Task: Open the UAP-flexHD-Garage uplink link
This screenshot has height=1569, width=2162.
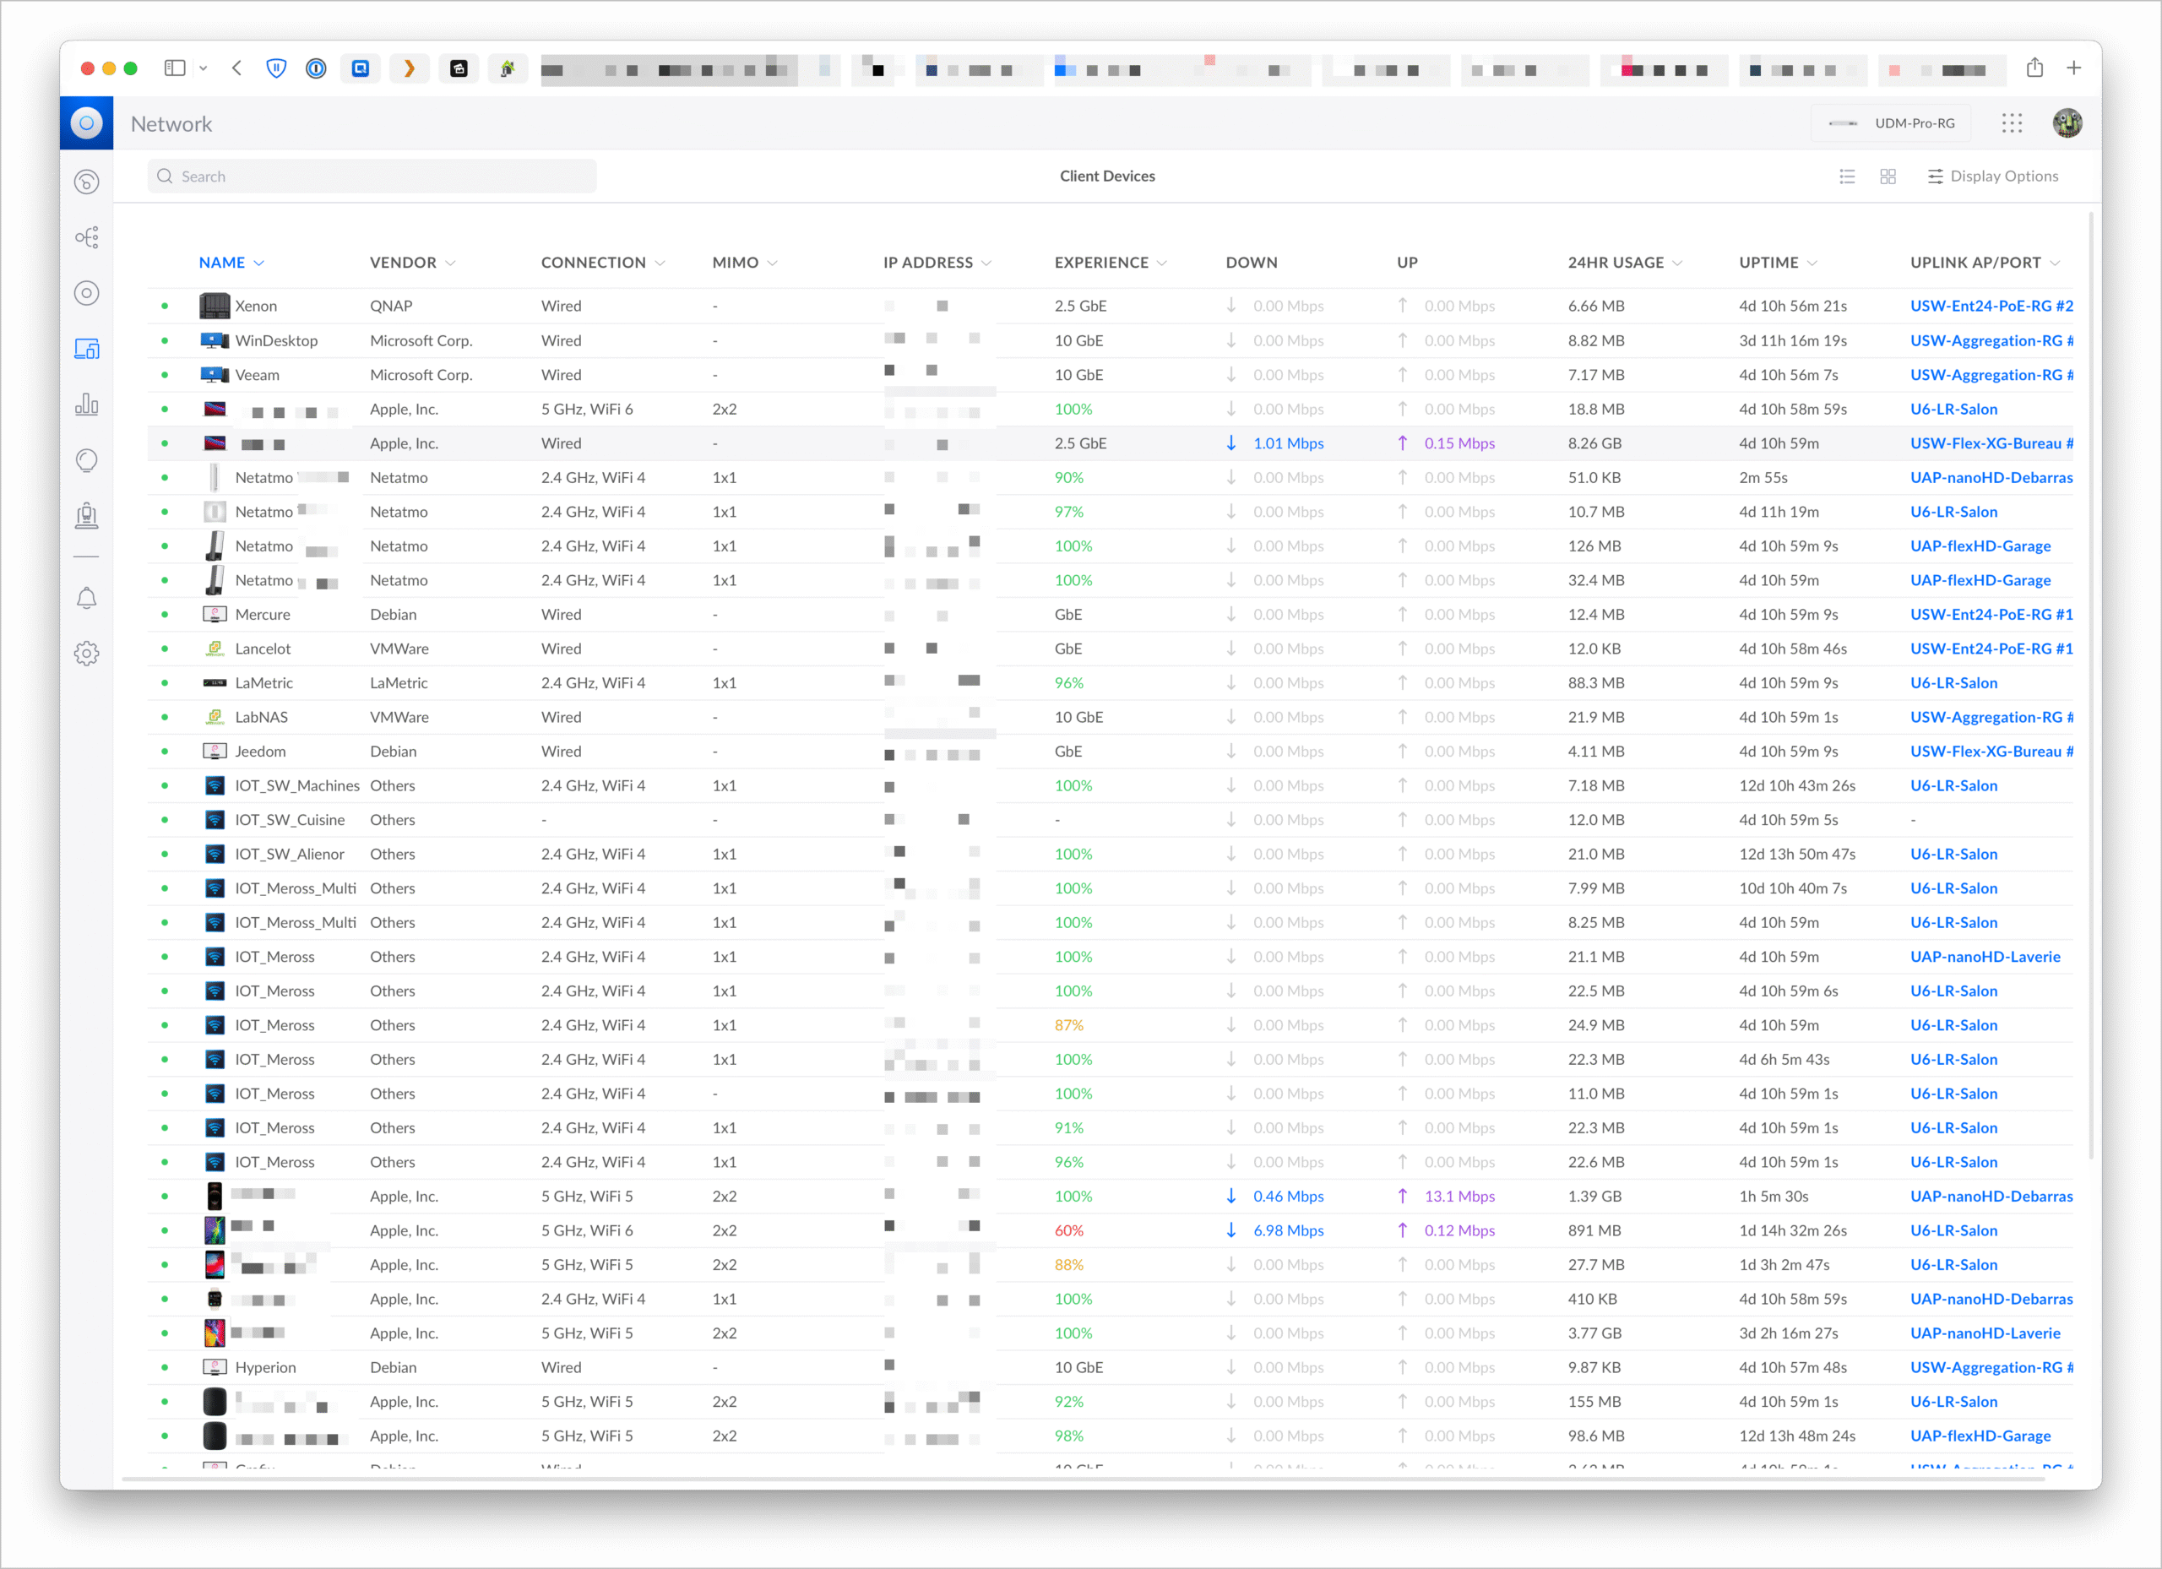Action: [x=1980, y=546]
